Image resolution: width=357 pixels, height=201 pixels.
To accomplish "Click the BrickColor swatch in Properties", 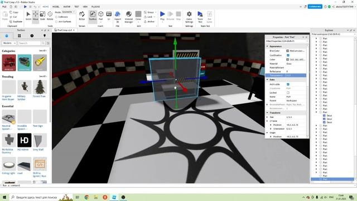I will point(288,51).
